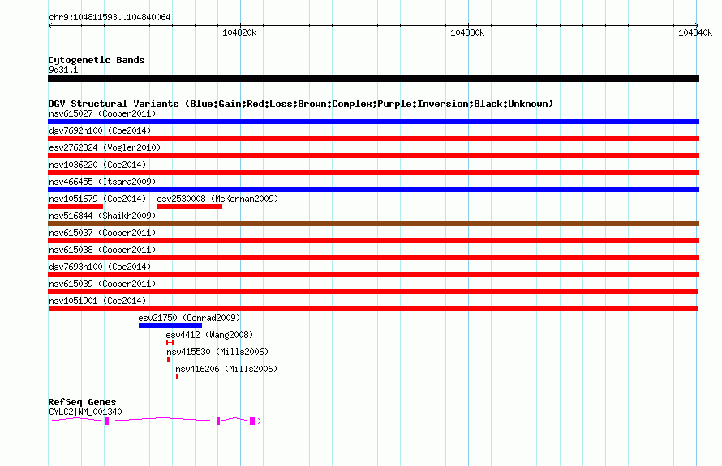722x466 pixels.
Task: Open variant label nsv516844 (Shaikh2009)
Action: (102, 216)
